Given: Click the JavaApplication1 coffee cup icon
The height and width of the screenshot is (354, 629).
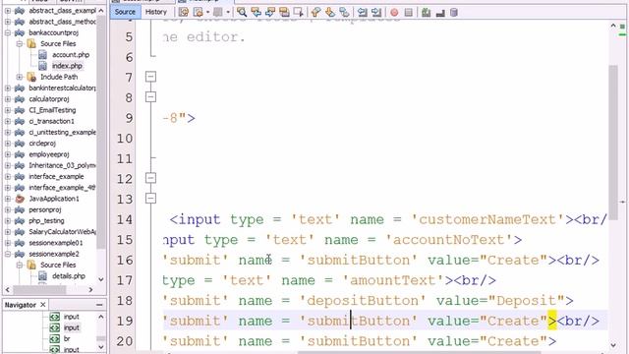Looking at the screenshot, I should click(20, 199).
